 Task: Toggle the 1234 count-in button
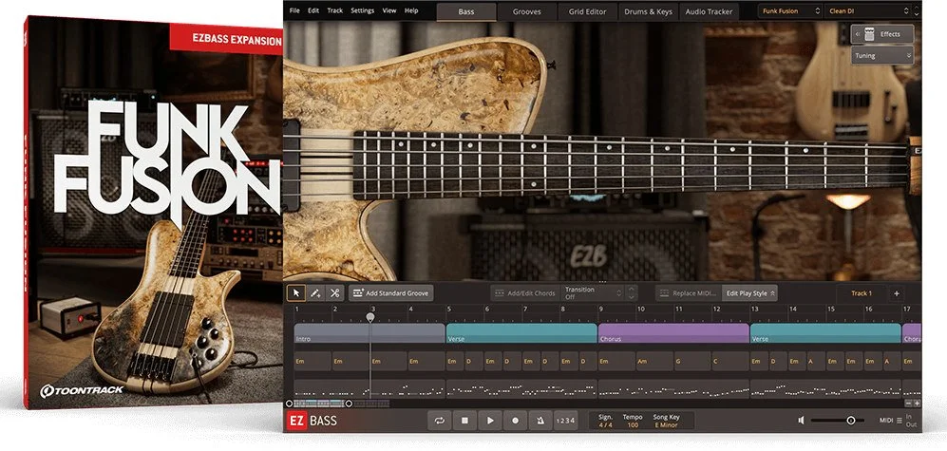[565, 421]
